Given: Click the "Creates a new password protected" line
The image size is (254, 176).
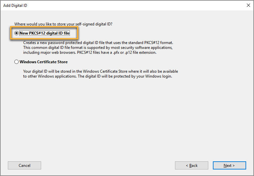Looking at the screenshot, I should [98, 43].
